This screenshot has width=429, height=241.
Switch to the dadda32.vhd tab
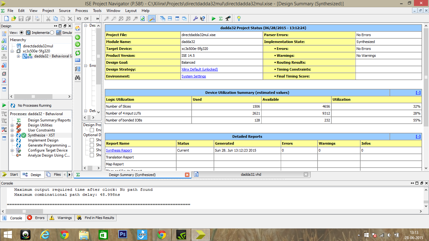251,174
